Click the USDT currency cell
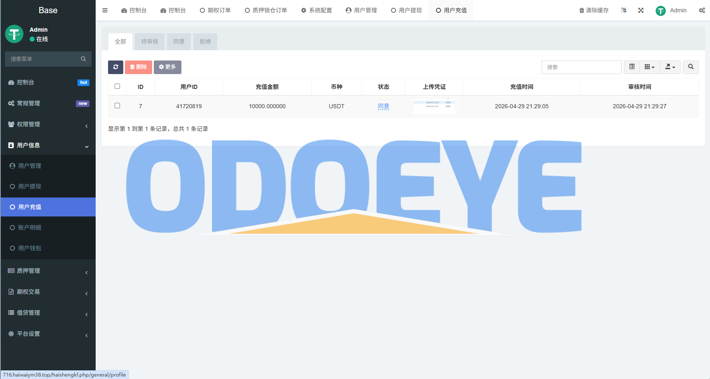 pyautogui.click(x=336, y=106)
